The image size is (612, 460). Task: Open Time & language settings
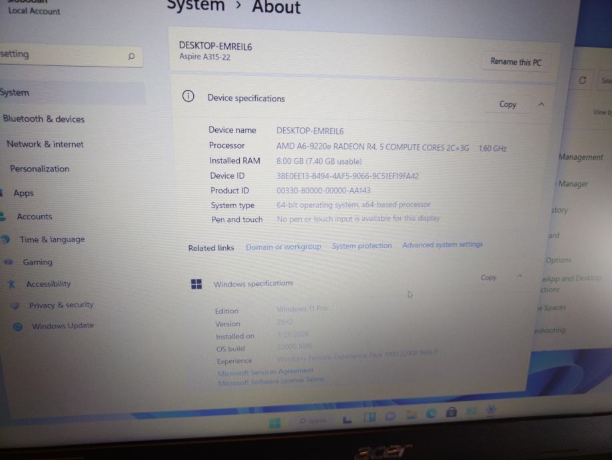[52, 239]
